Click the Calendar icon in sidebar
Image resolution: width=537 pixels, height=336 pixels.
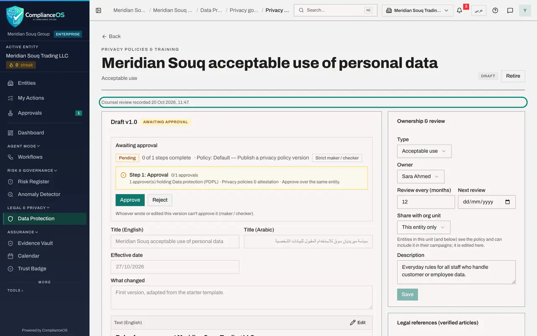[10, 256]
